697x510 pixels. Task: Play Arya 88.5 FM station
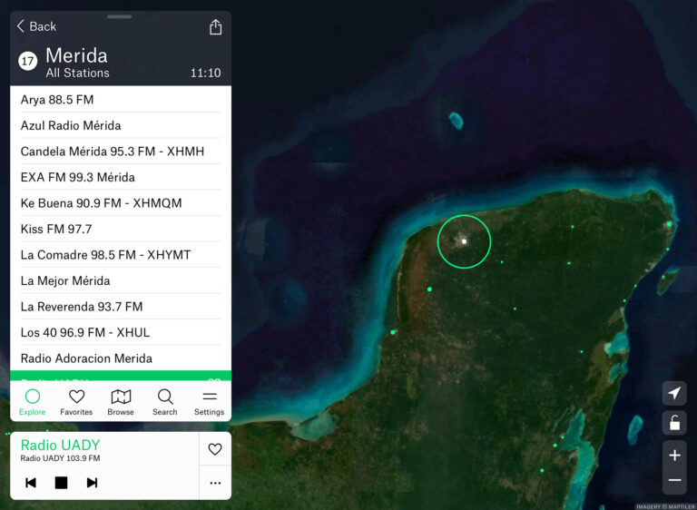tap(121, 100)
